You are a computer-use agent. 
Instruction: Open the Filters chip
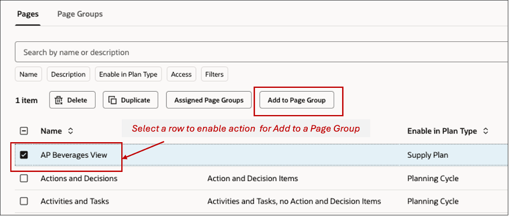214,74
